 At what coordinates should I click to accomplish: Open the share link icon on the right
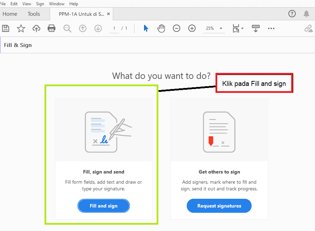coord(308,28)
